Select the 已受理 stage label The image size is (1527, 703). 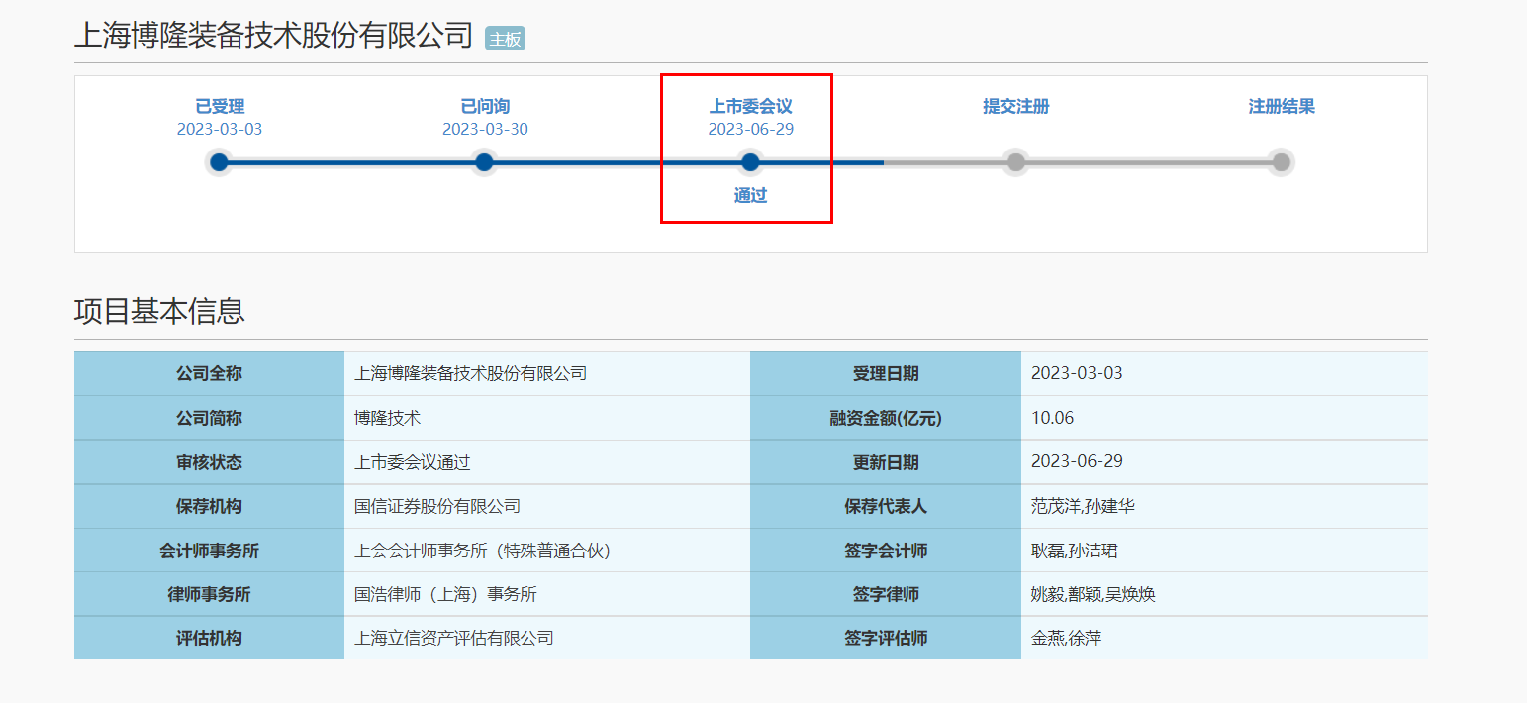[x=220, y=107]
